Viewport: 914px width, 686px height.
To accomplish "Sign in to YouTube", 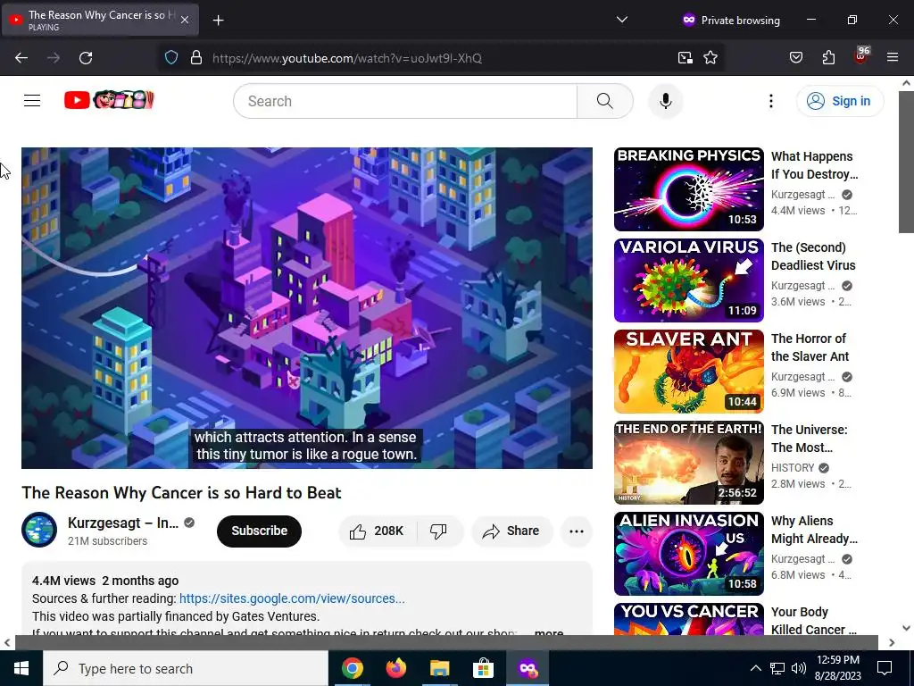I will (x=839, y=101).
